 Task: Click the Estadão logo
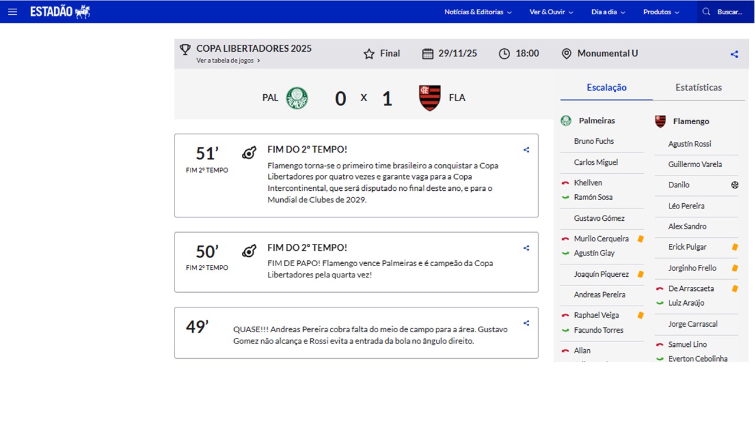point(60,12)
